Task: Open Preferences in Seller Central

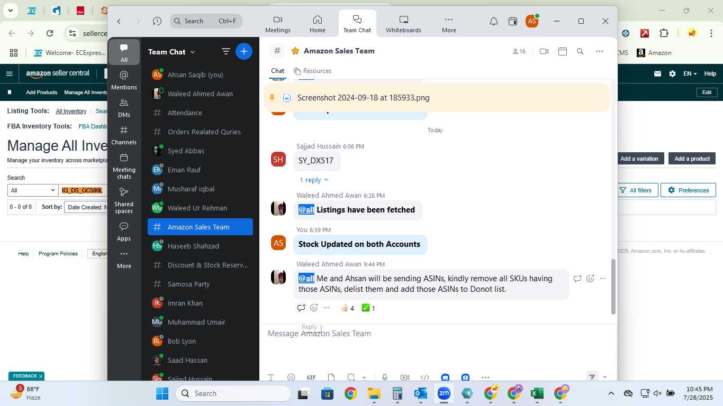Action: click(688, 190)
